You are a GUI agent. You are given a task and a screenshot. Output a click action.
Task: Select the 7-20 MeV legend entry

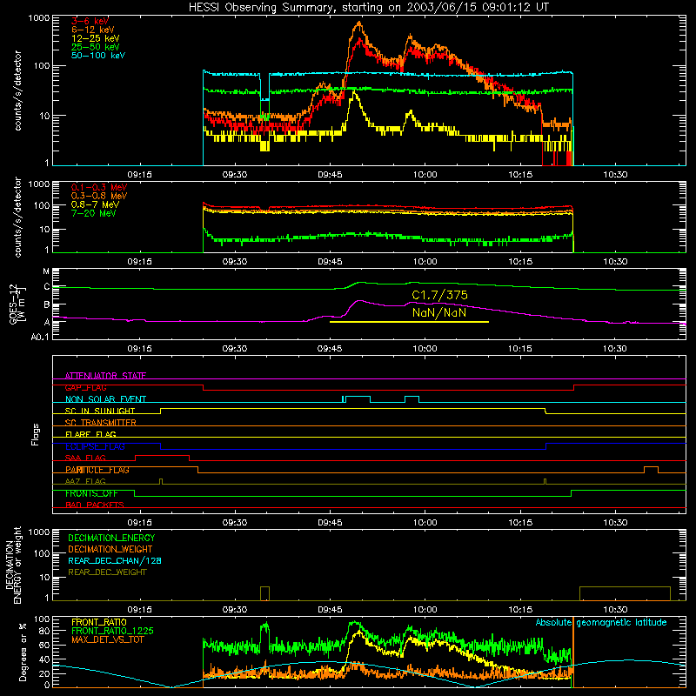click(x=94, y=213)
